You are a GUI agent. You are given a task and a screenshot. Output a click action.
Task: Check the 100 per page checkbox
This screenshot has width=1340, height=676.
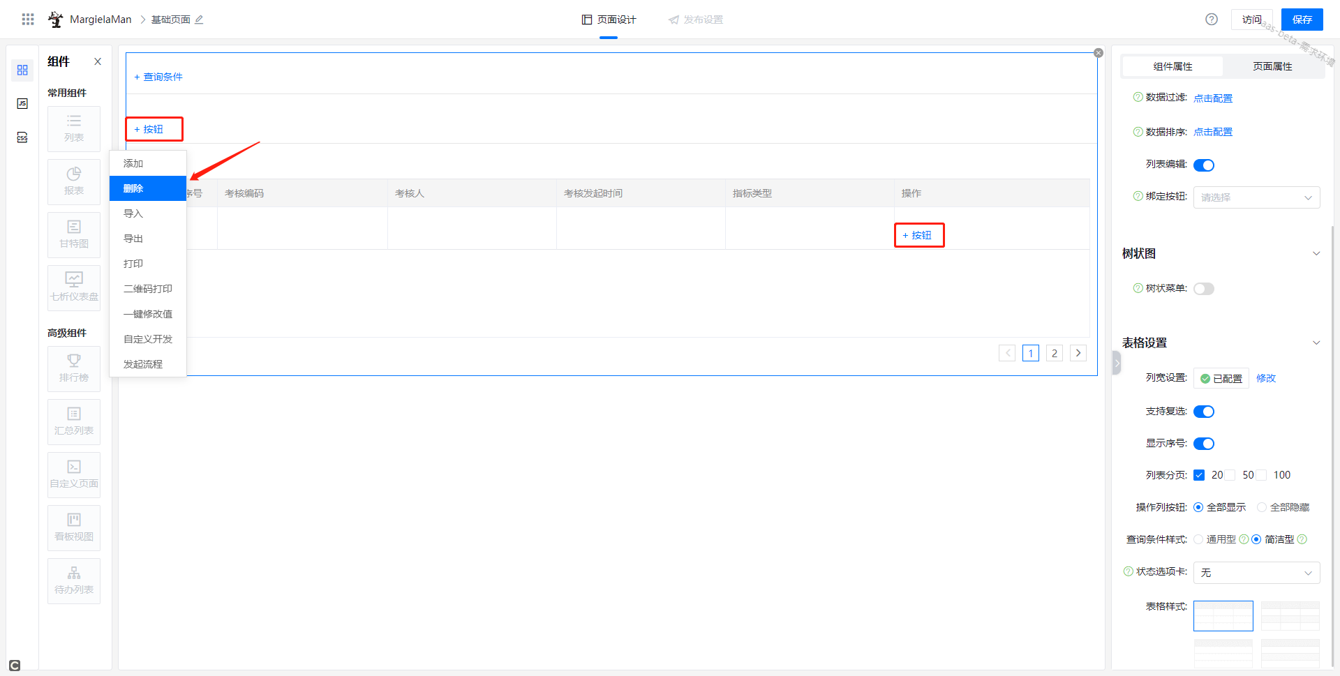click(x=1261, y=475)
